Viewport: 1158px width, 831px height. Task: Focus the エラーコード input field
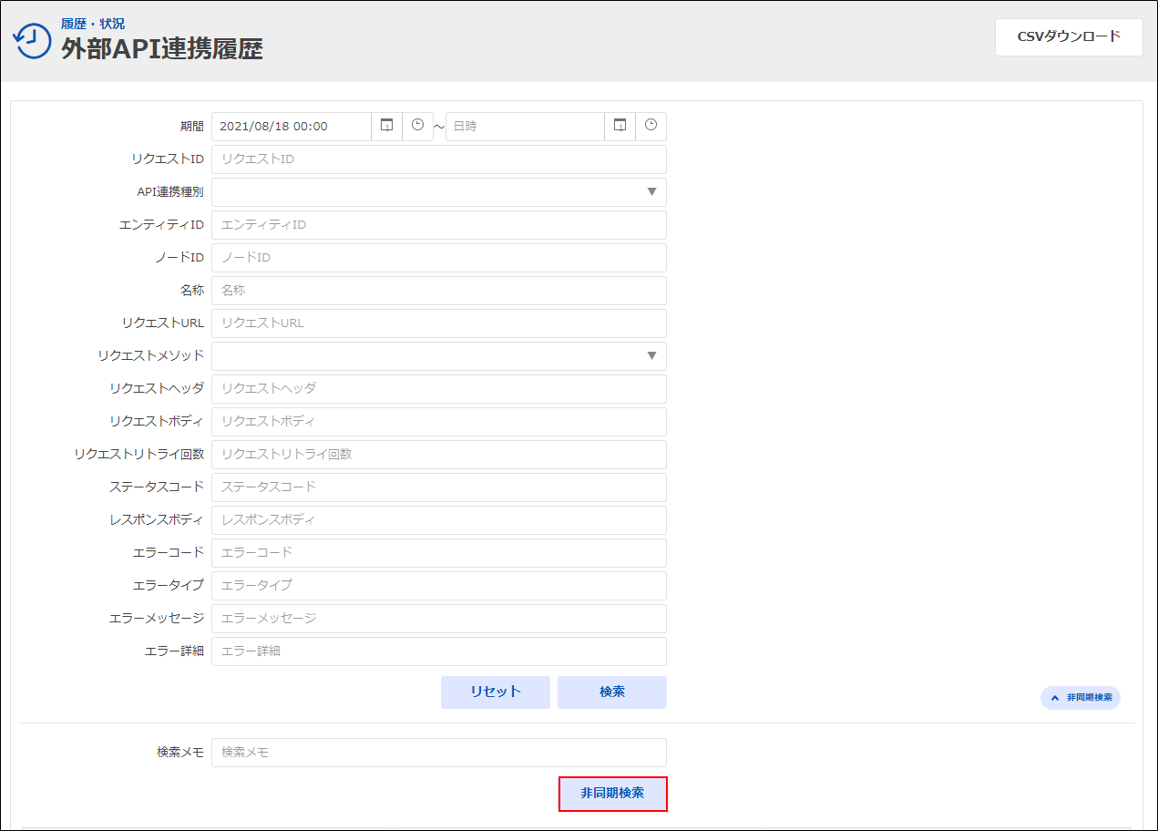pos(439,553)
